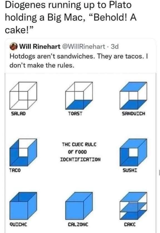Click the CAKE label text
Screen dimensions: 160x233
pyautogui.click(x=130, y=224)
